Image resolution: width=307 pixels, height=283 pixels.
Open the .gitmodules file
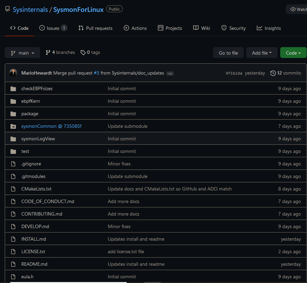(x=33, y=176)
